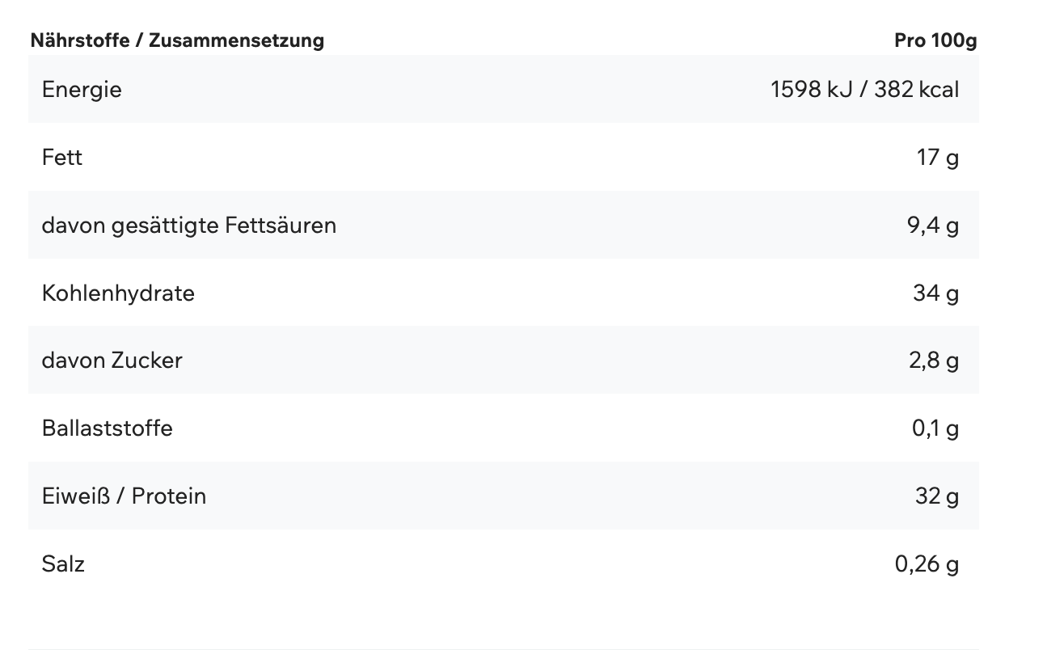Select the Fett row label

click(62, 157)
